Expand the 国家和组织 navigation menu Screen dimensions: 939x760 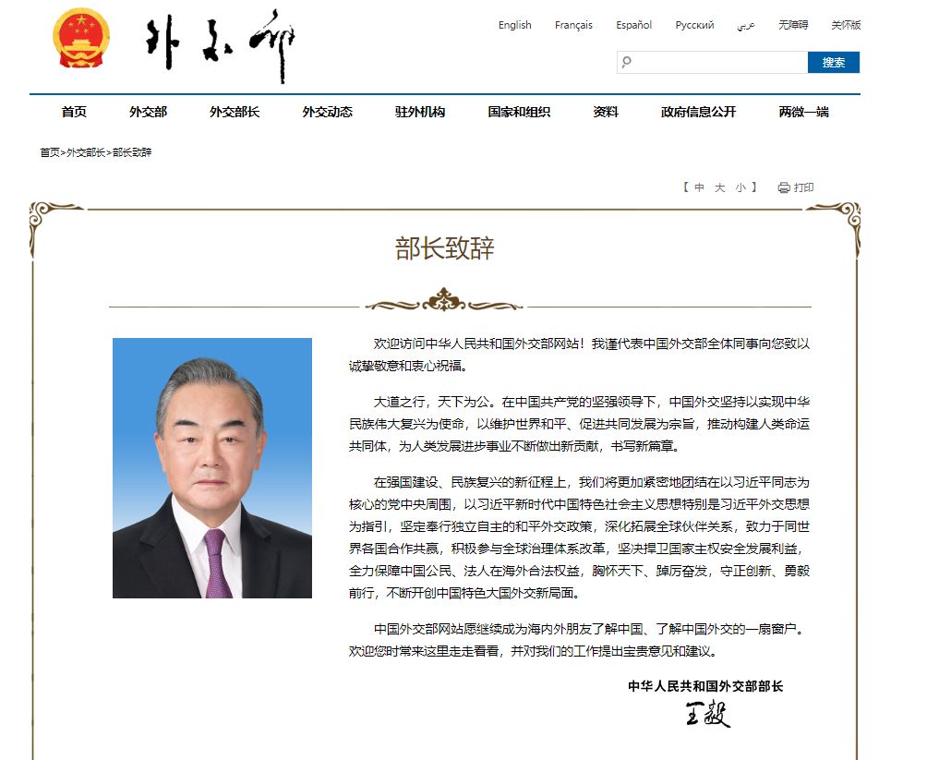point(519,112)
